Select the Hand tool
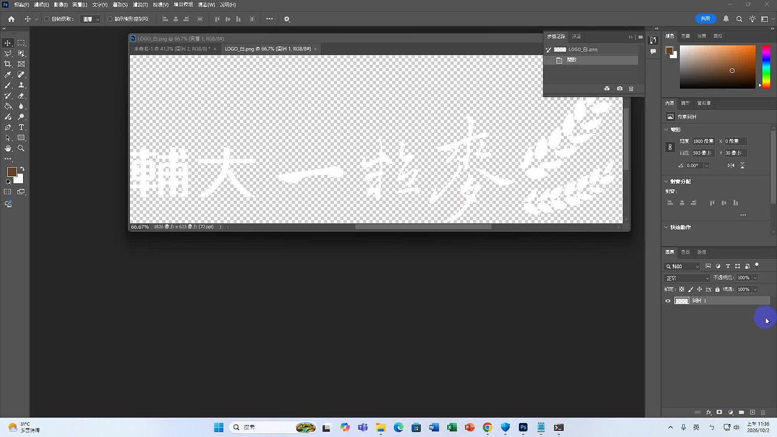Screen dimensions: 777x437 [x=8, y=148]
